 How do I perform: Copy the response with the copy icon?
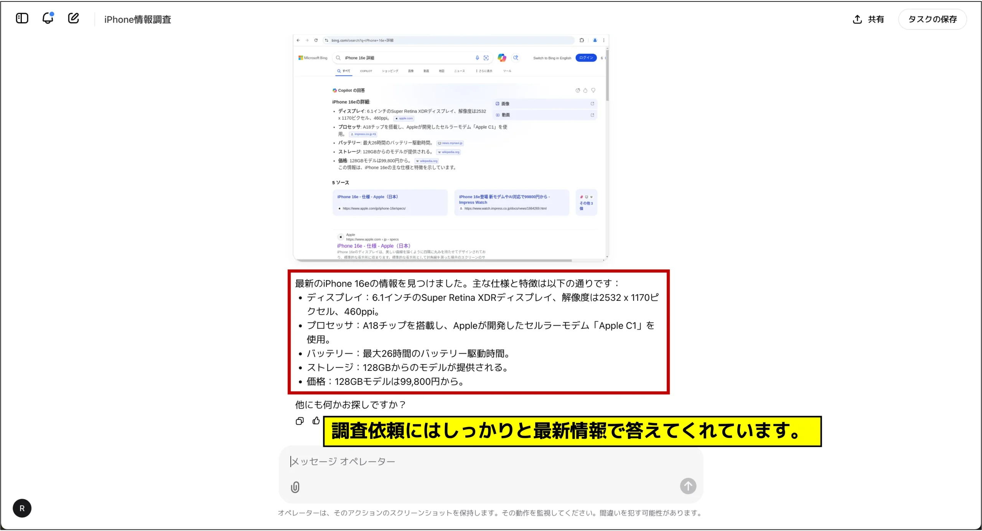pos(300,421)
